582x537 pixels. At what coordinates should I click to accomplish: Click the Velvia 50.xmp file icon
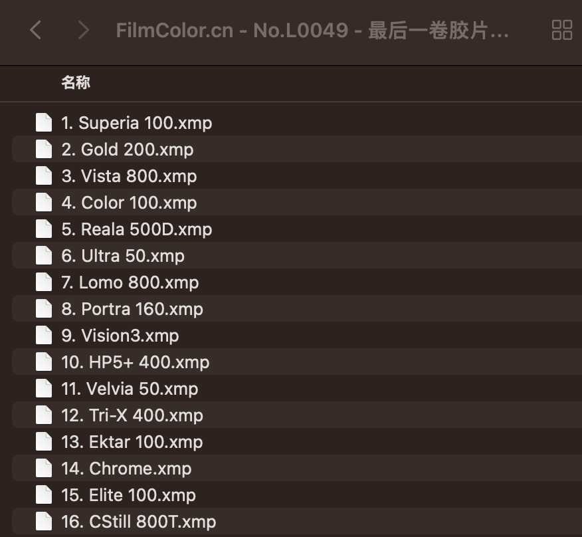coord(44,389)
